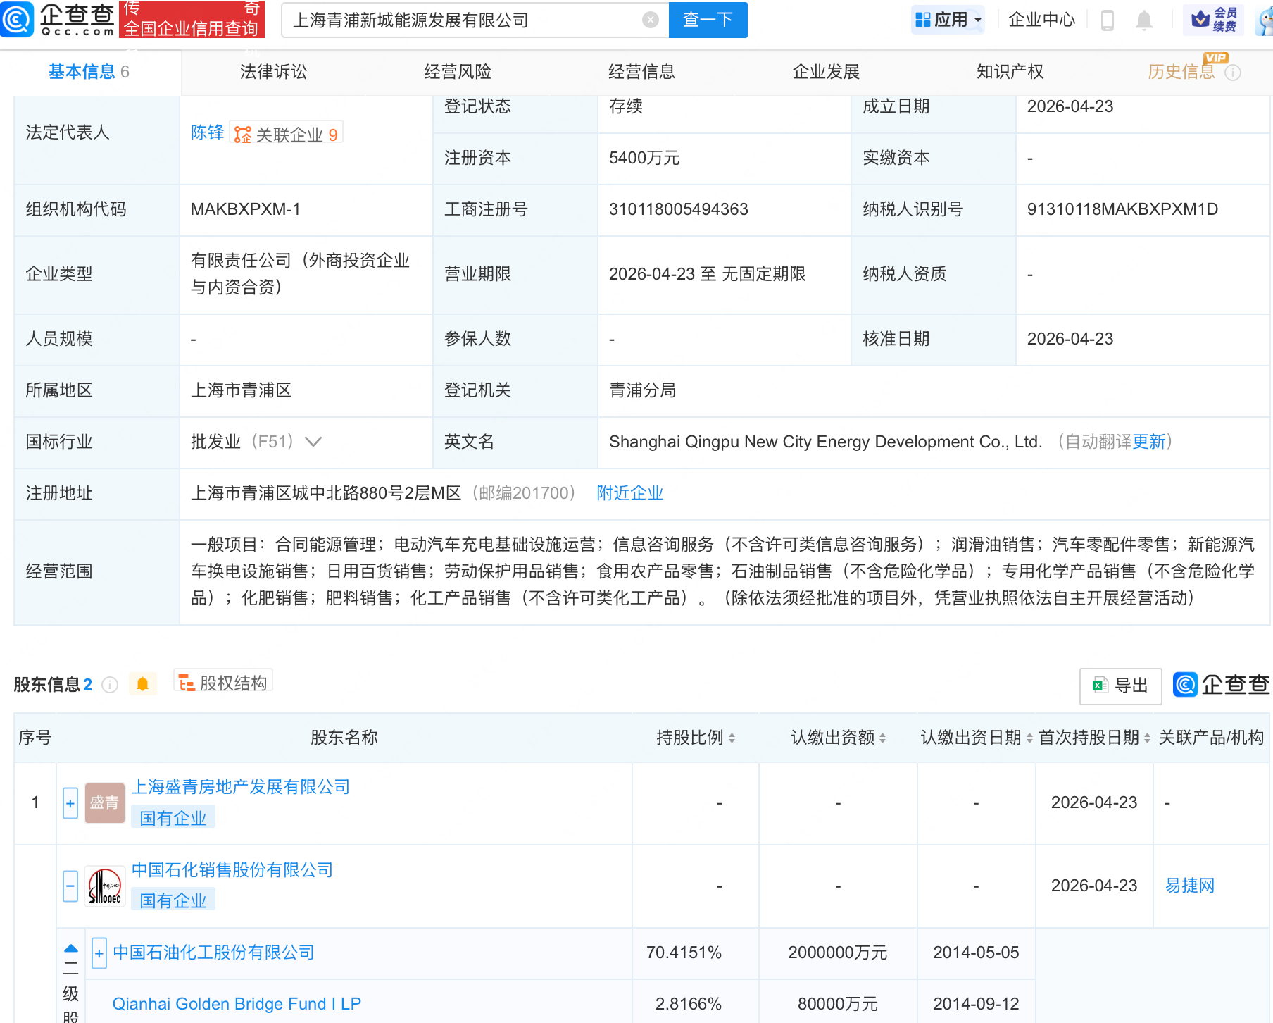Image resolution: width=1273 pixels, height=1023 pixels.
Task: Export shareholder list using the Excel 导出 icon
Action: click(x=1120, y=685)
